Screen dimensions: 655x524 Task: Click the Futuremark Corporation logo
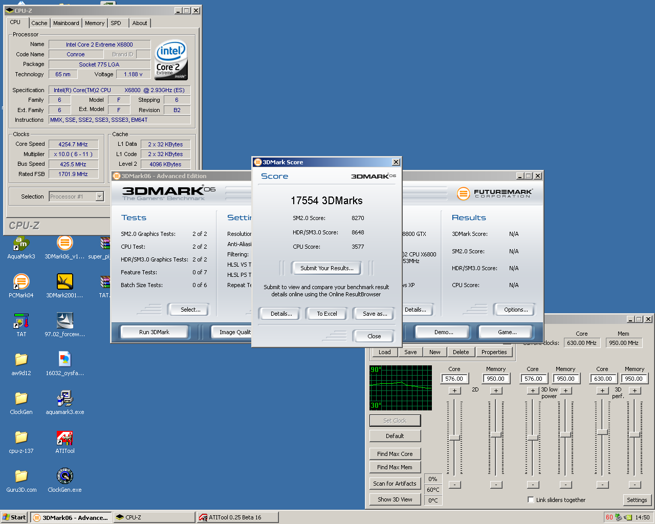coord(494,193)
